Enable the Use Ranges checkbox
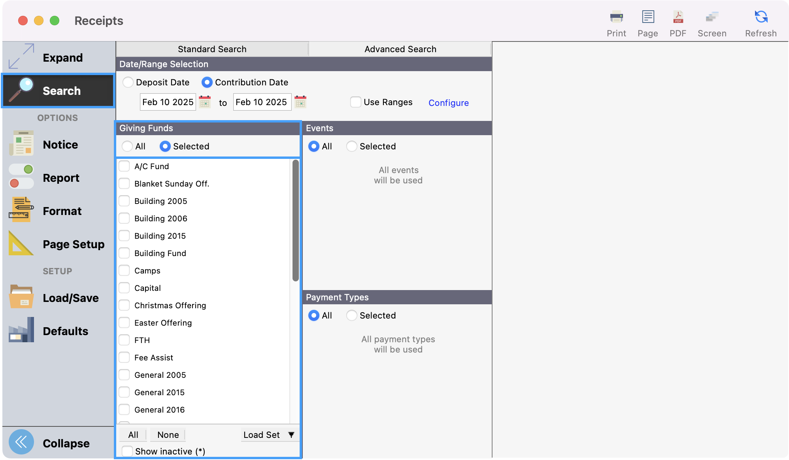The width and height of the screenshot is (789, 460). [356, 102]
